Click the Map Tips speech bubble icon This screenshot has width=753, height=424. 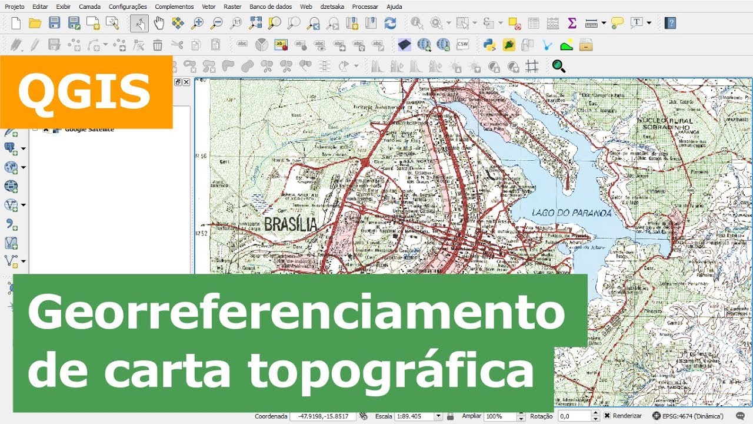coord(617,23)
